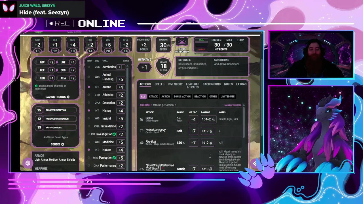Toggle the Arcana proficiency dot

pos(89,87)
